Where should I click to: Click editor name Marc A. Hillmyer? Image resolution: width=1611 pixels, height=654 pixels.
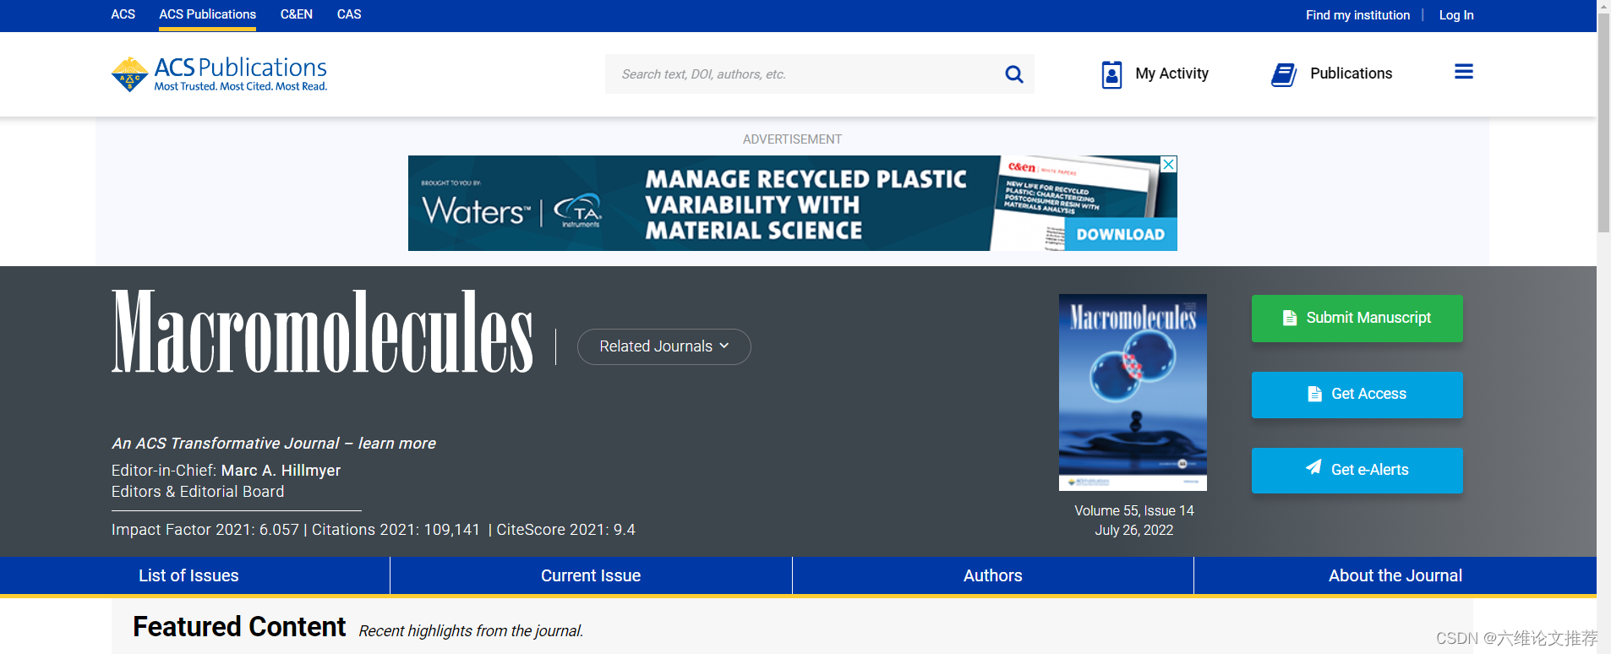pos(281,471)
